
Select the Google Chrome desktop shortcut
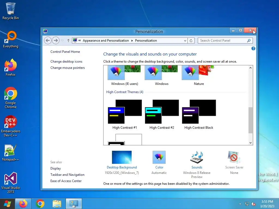click(11, 98)
